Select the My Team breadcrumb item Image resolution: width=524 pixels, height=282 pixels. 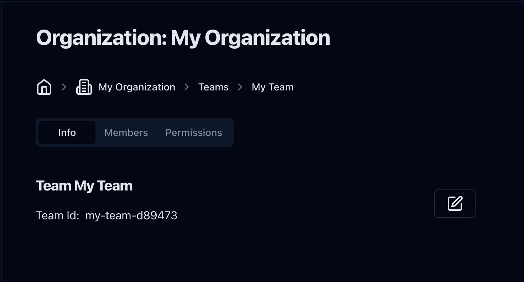coord(273,87)
